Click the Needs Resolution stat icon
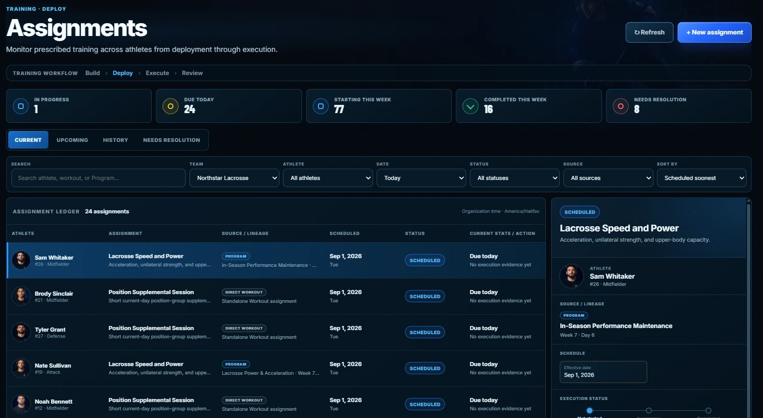 (620, 106)
